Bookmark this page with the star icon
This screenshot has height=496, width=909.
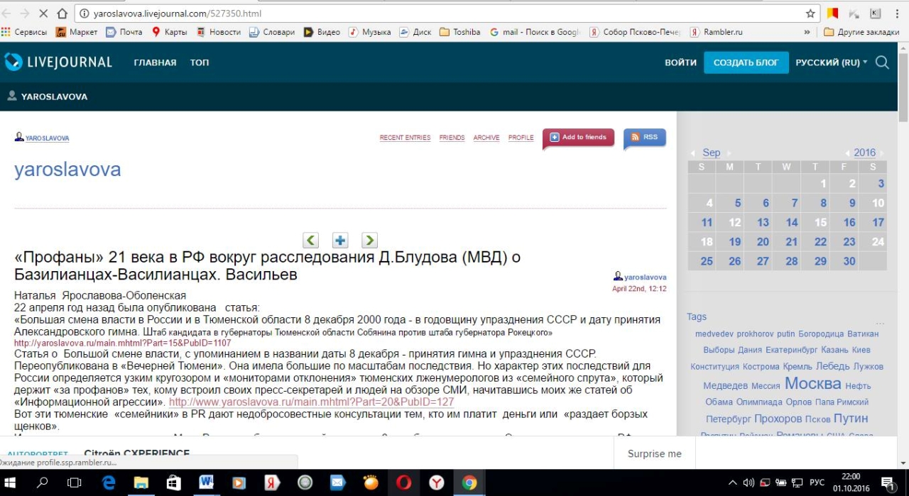coord(810,13)
